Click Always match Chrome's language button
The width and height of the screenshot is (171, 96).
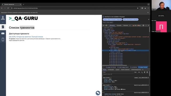(112, 19)
